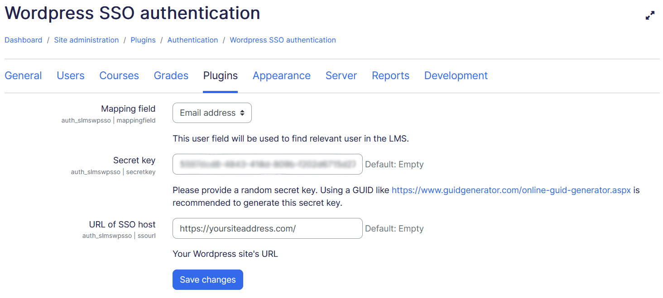Click the fullscreen expand arrows icon
This screenshot has width=663, height=298.
coord(650,15)
